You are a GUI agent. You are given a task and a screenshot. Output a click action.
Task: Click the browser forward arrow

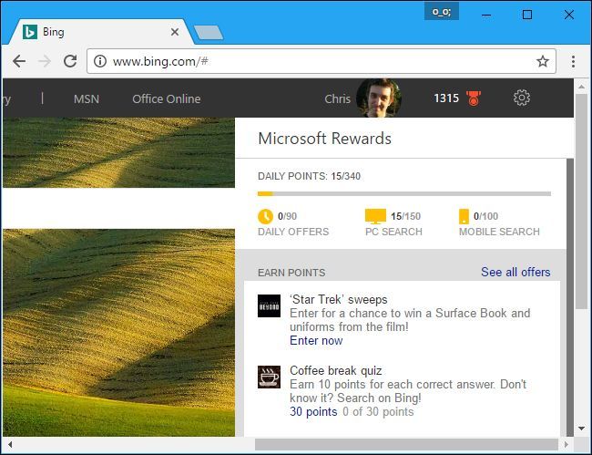45,61
